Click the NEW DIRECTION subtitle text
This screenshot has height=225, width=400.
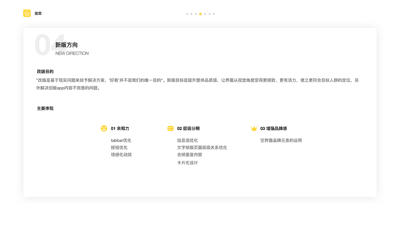click(x=72, y=53)
